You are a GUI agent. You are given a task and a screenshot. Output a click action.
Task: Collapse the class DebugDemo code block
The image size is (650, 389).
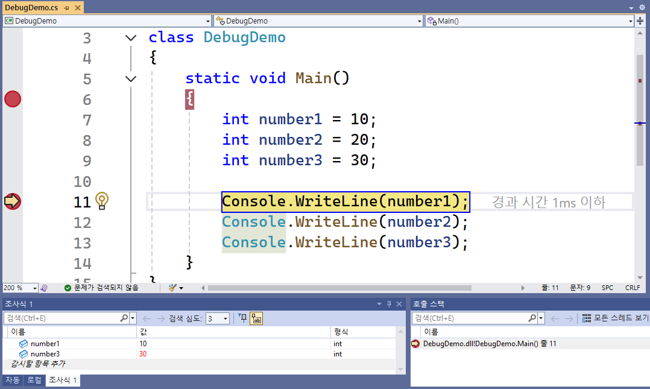tap(130, 38)
